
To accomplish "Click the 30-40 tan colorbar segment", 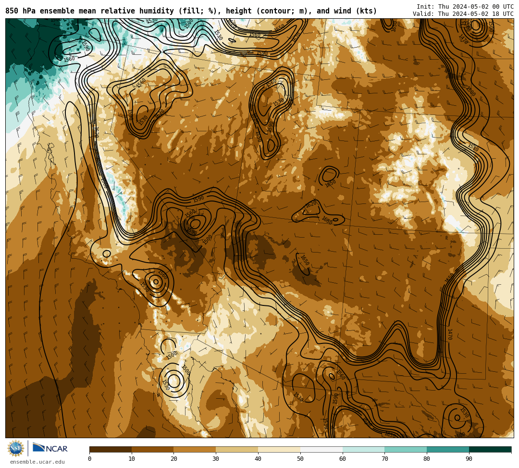I will click(x=237, y=449).
